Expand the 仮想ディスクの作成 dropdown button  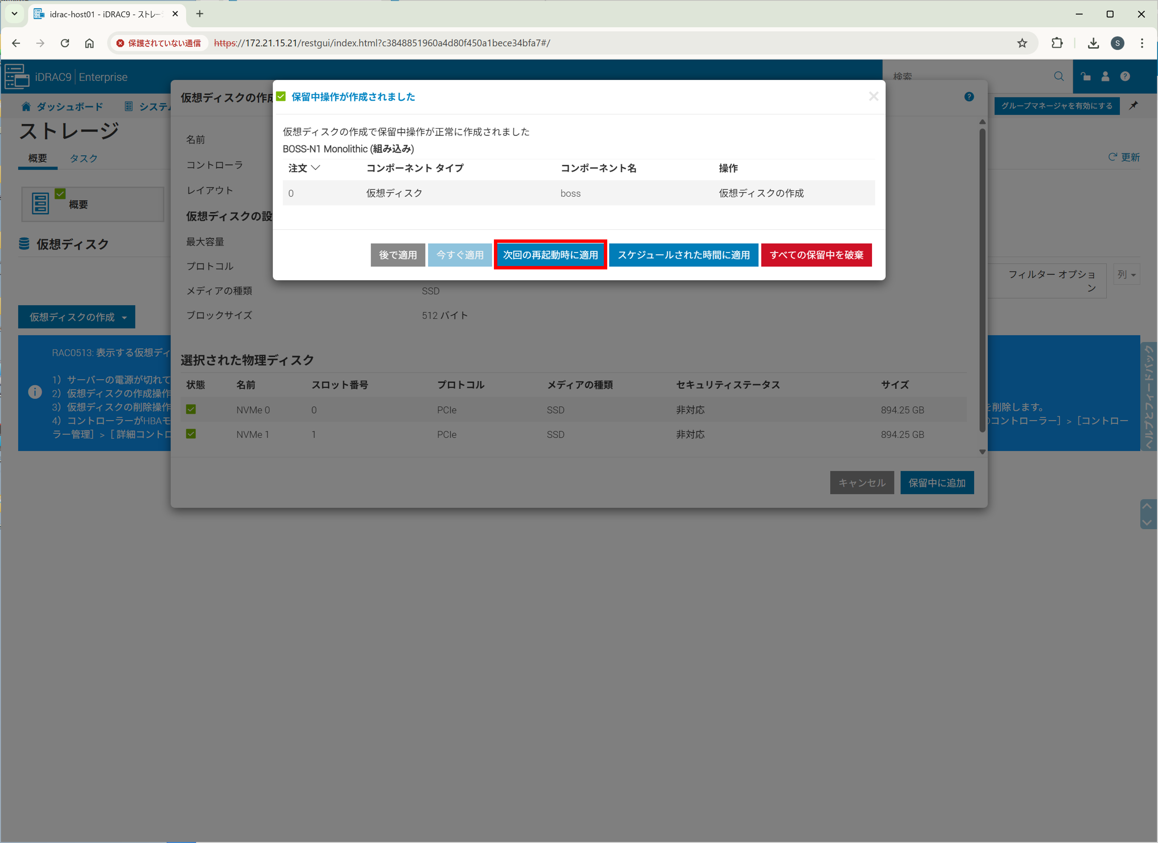77,317
